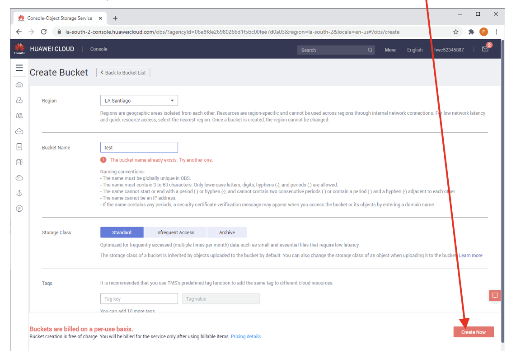Image resolution: width=516 pixels, height=363 pixels.
Task: Click the Elastic IP sidebar icon
Action: point(19,209)
